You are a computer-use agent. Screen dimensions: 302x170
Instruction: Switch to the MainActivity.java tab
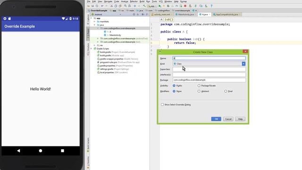point(186,15)
